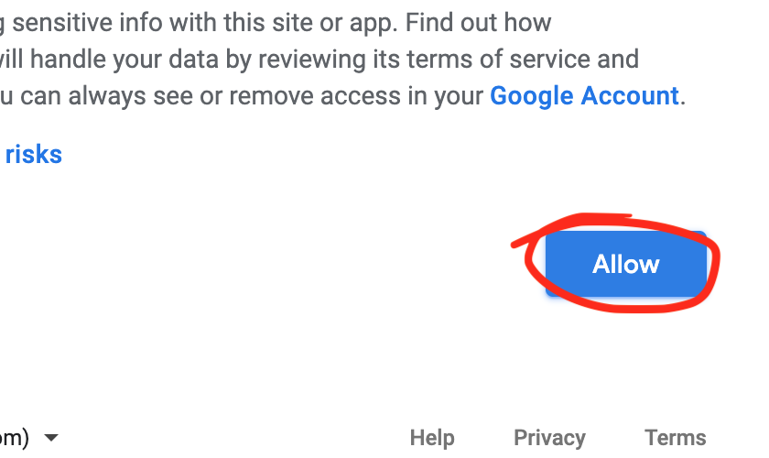
Task: Click the 'sensitive info' warning text line
Action: tap(276, 23)
